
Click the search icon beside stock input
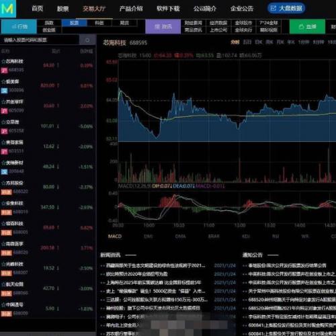point(87,40)
